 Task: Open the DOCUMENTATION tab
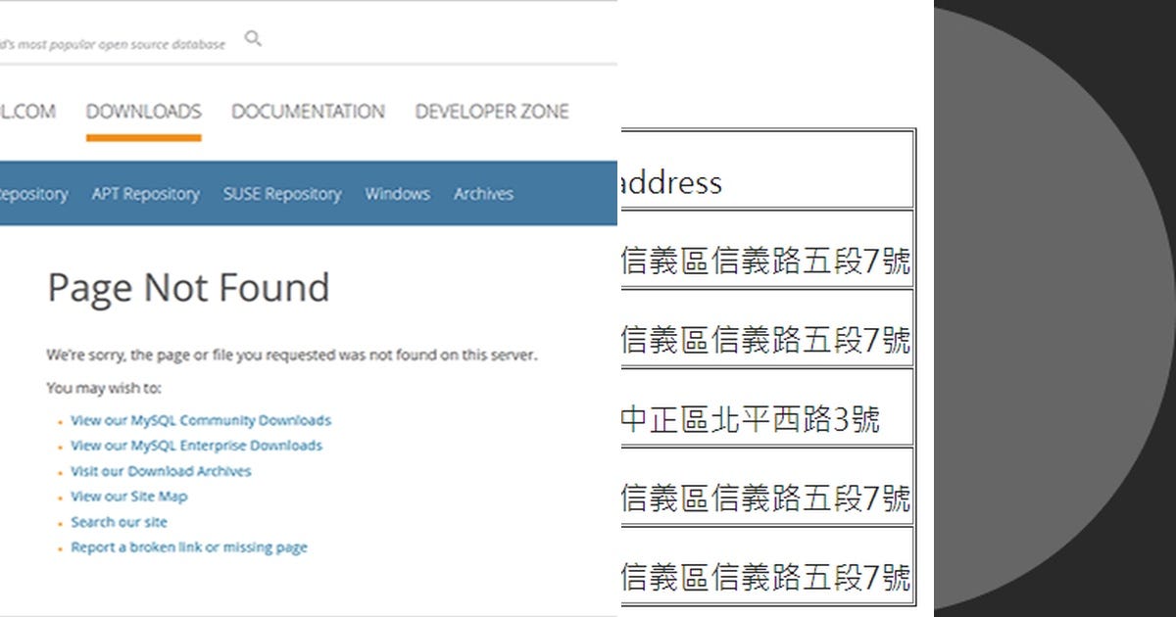(308, 111)
